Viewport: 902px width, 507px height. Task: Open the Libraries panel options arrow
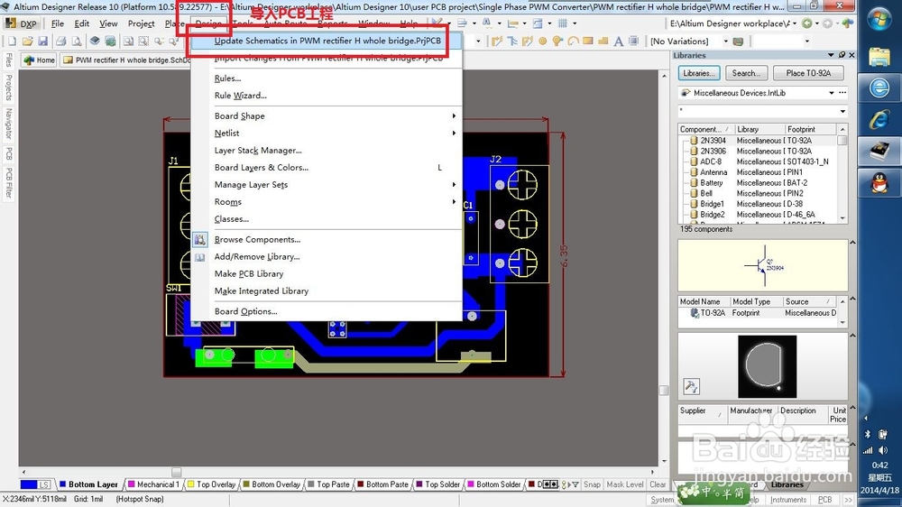click(x=831, y=55)
